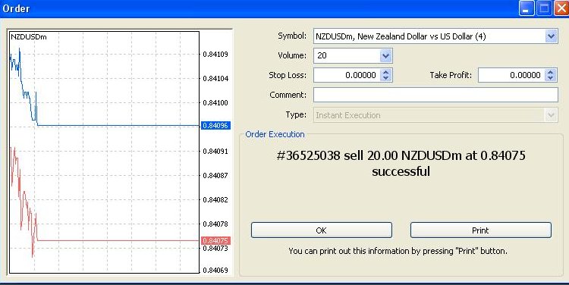Click the 0.84082 price axis label
569x285 pixels.
click(215, 200)
